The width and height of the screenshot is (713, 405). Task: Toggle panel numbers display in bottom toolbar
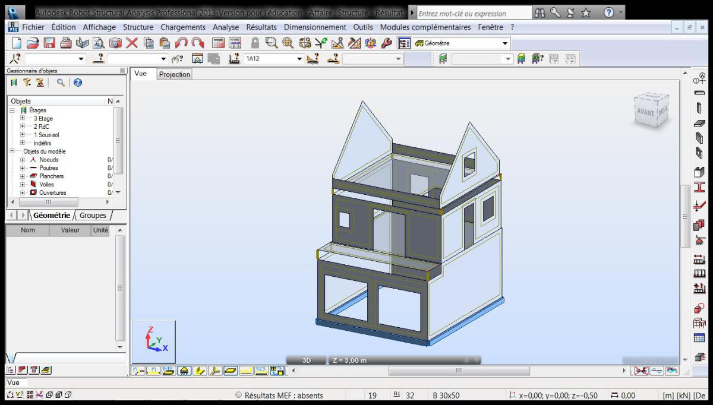click(169, 371)
